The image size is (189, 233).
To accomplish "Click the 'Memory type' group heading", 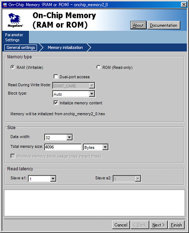I will [x=19, y=57].
